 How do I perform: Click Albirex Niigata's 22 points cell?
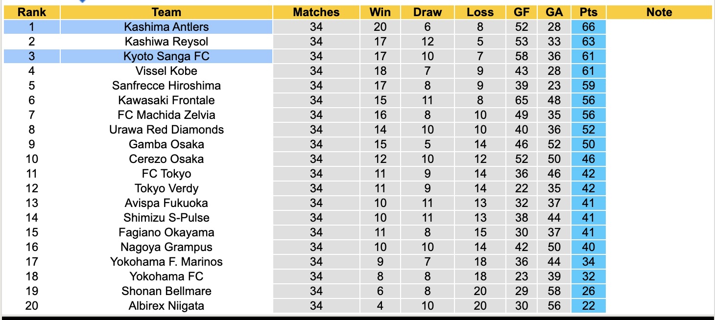[588, 306]
